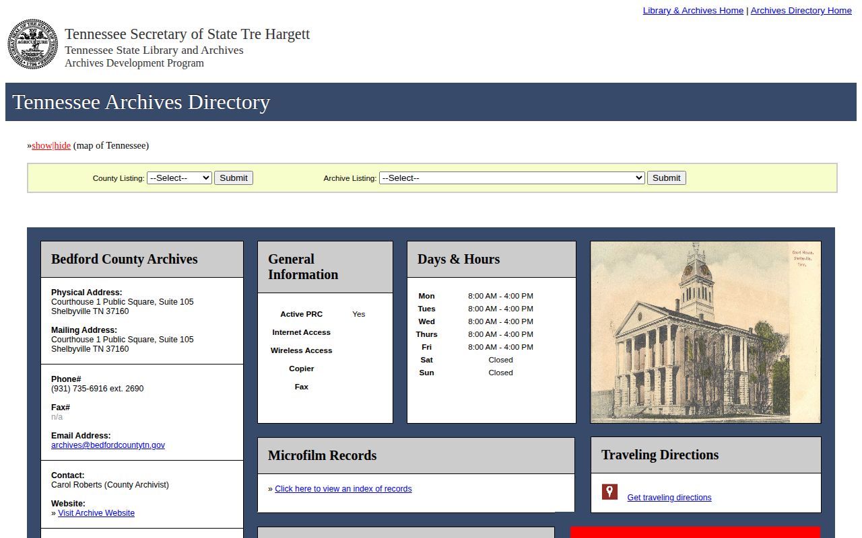Open the Visit Archive Website link
The width and height of the screenshot is (862, 538).
coord(96,513)
